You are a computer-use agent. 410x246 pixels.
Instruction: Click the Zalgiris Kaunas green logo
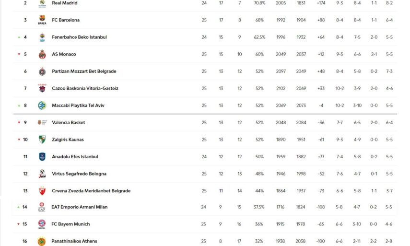pyautogui.click(x=42, y=140)
